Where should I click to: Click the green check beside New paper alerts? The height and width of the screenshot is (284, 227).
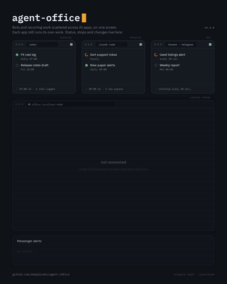point(86,65)
